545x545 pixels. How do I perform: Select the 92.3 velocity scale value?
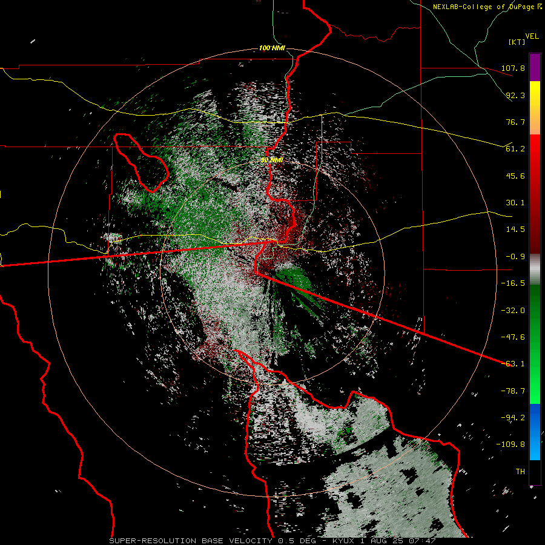pos(515,95)
